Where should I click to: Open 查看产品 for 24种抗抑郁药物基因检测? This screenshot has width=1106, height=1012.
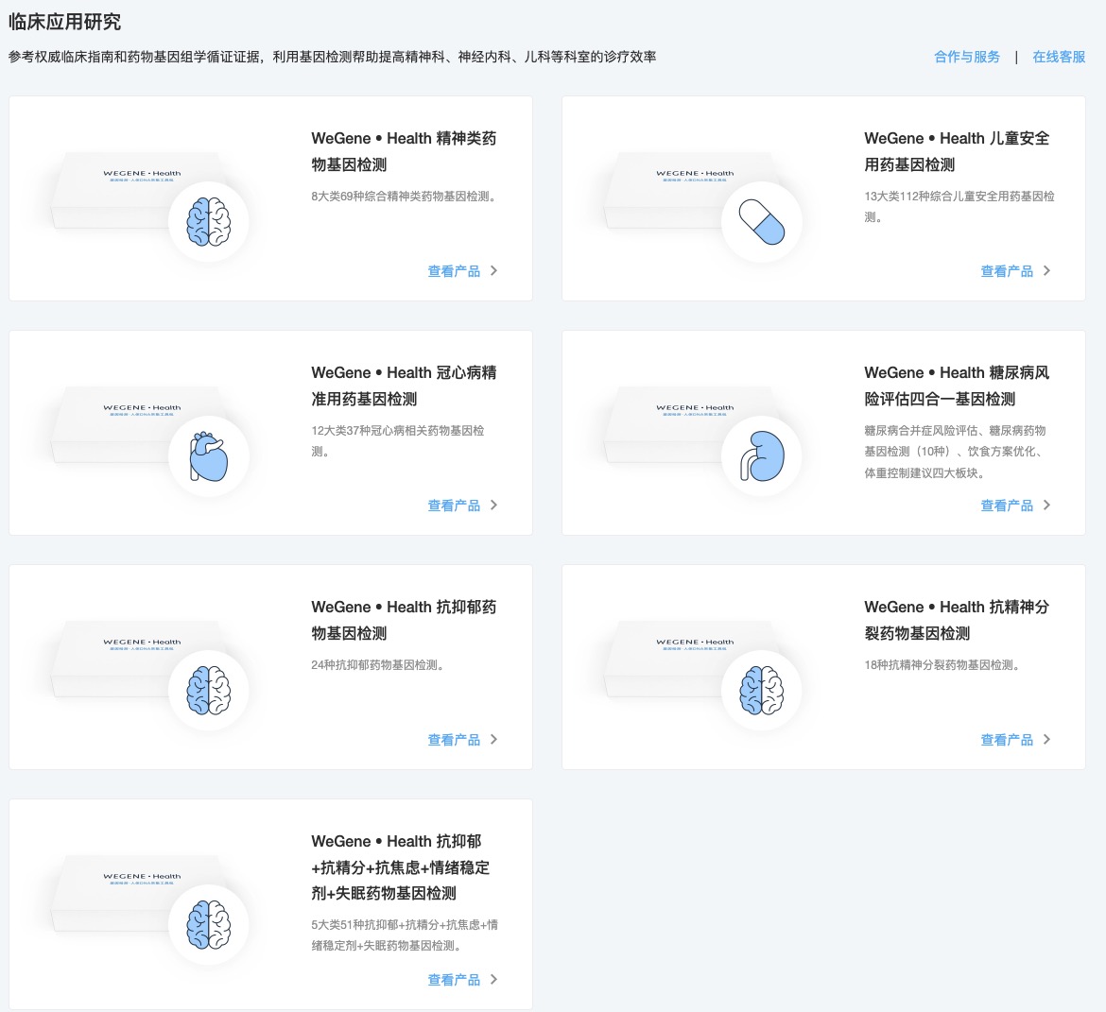(455, 740)
